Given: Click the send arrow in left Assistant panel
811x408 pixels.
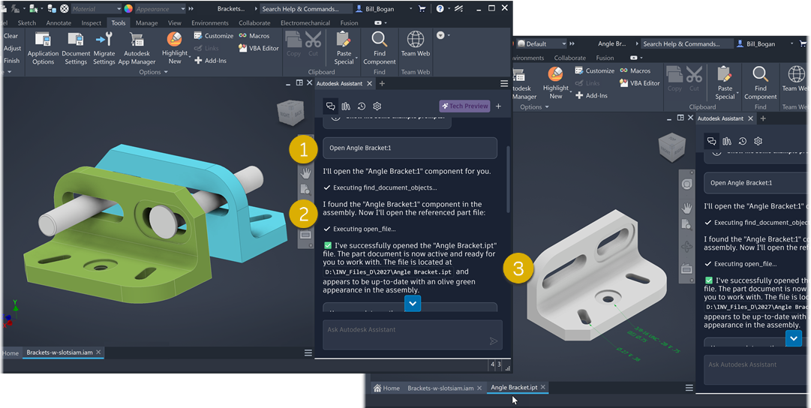Looking at the screenshot, I should pyautogui.click(x=494, y=340).
